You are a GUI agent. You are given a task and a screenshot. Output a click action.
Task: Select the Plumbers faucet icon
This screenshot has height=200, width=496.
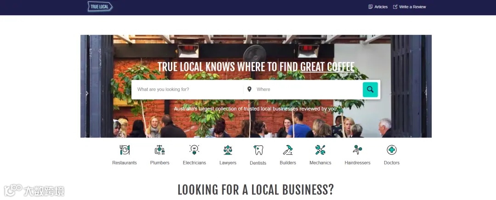pos(160,150)
